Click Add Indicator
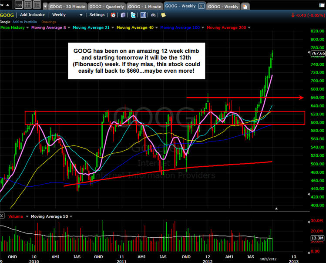Screen dimensions: 326x263 pyautogui.click(x=33, y=15)
